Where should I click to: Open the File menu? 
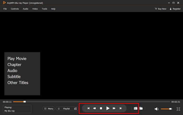pyautogui.click(x=5, y=9)
